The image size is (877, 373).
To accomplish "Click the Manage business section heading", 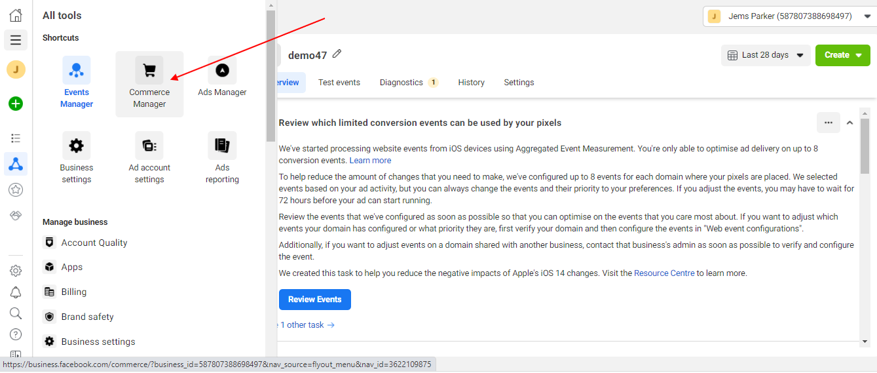I will (x=75, y=222).
